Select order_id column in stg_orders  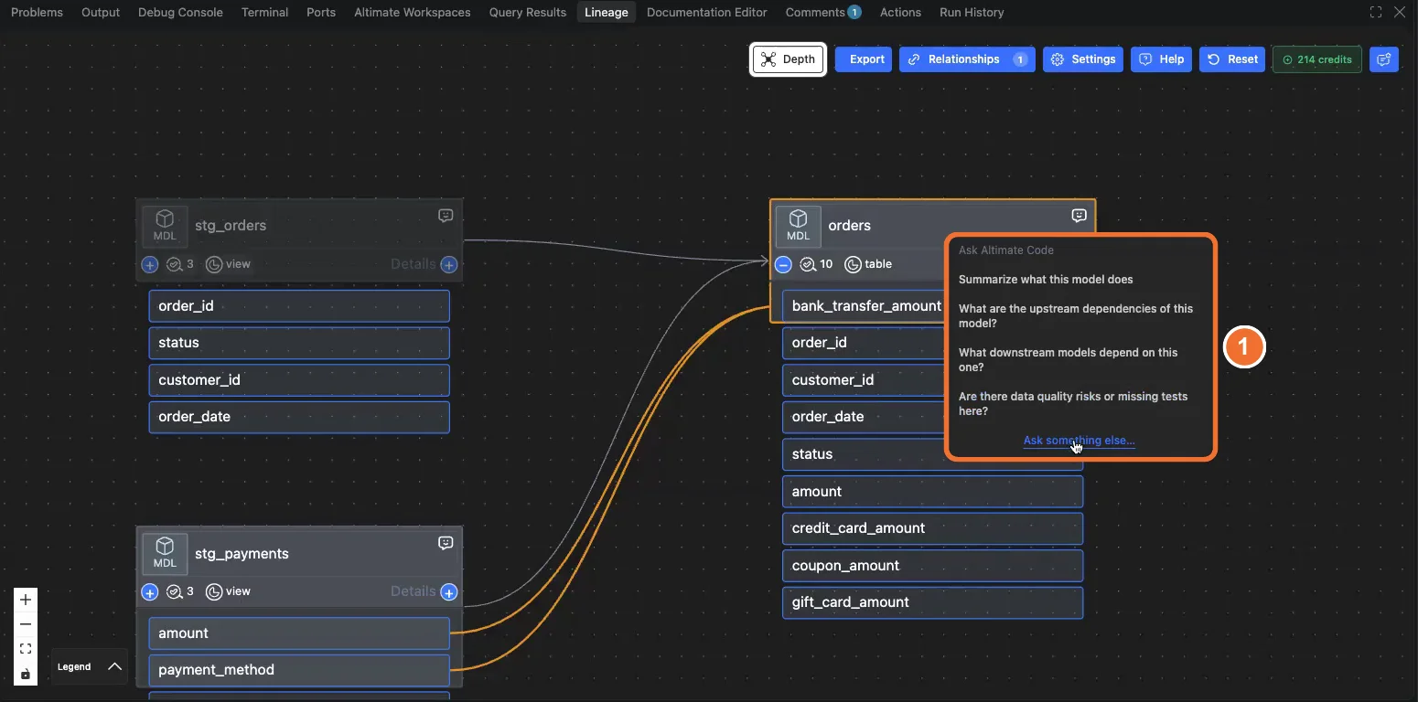pyautogui.click(x=299, y=306)
